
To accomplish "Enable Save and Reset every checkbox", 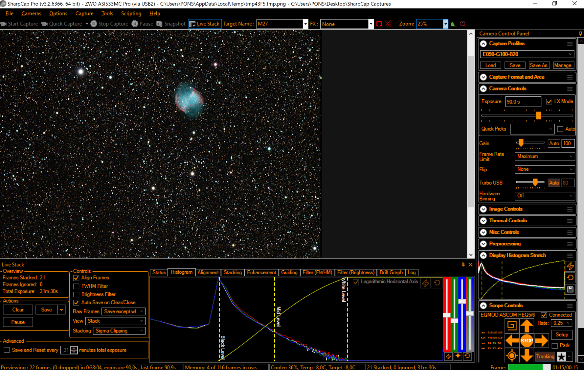I will [7, 350].
